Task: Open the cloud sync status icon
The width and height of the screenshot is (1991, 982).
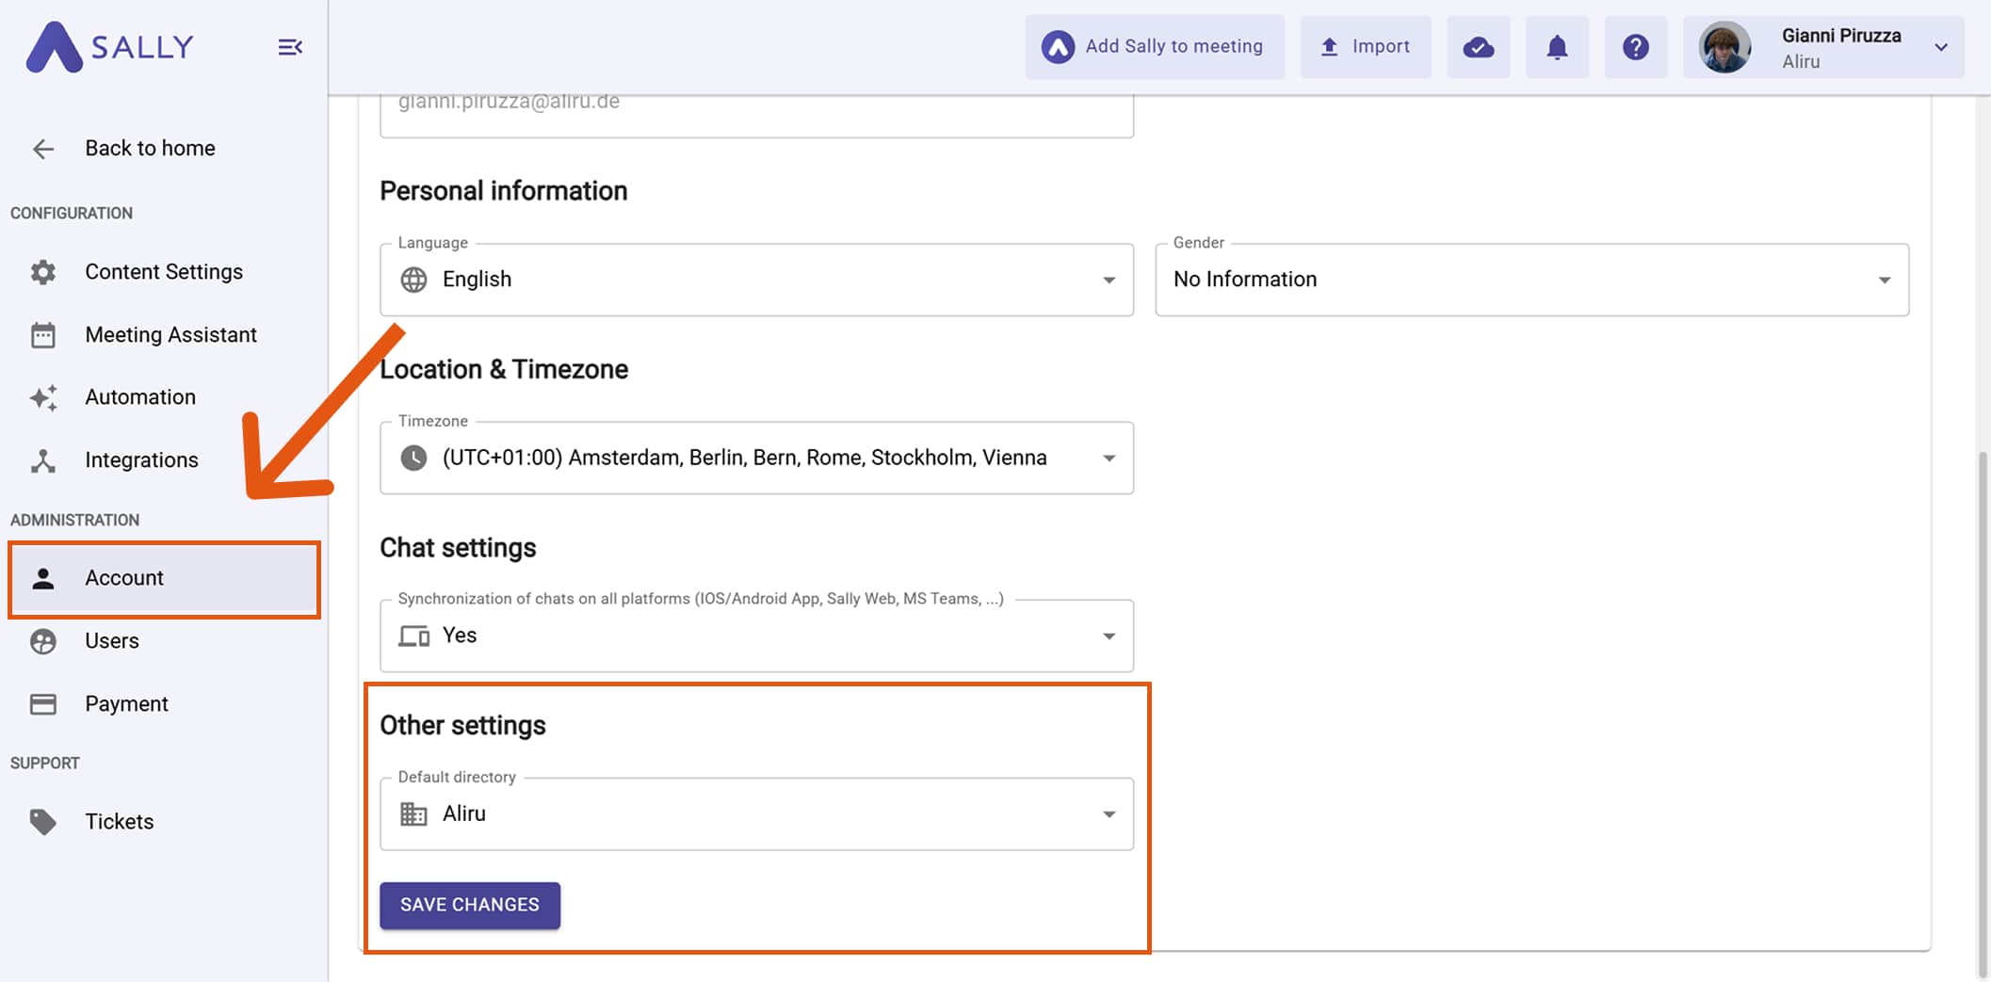Action: coord(1479,47)
